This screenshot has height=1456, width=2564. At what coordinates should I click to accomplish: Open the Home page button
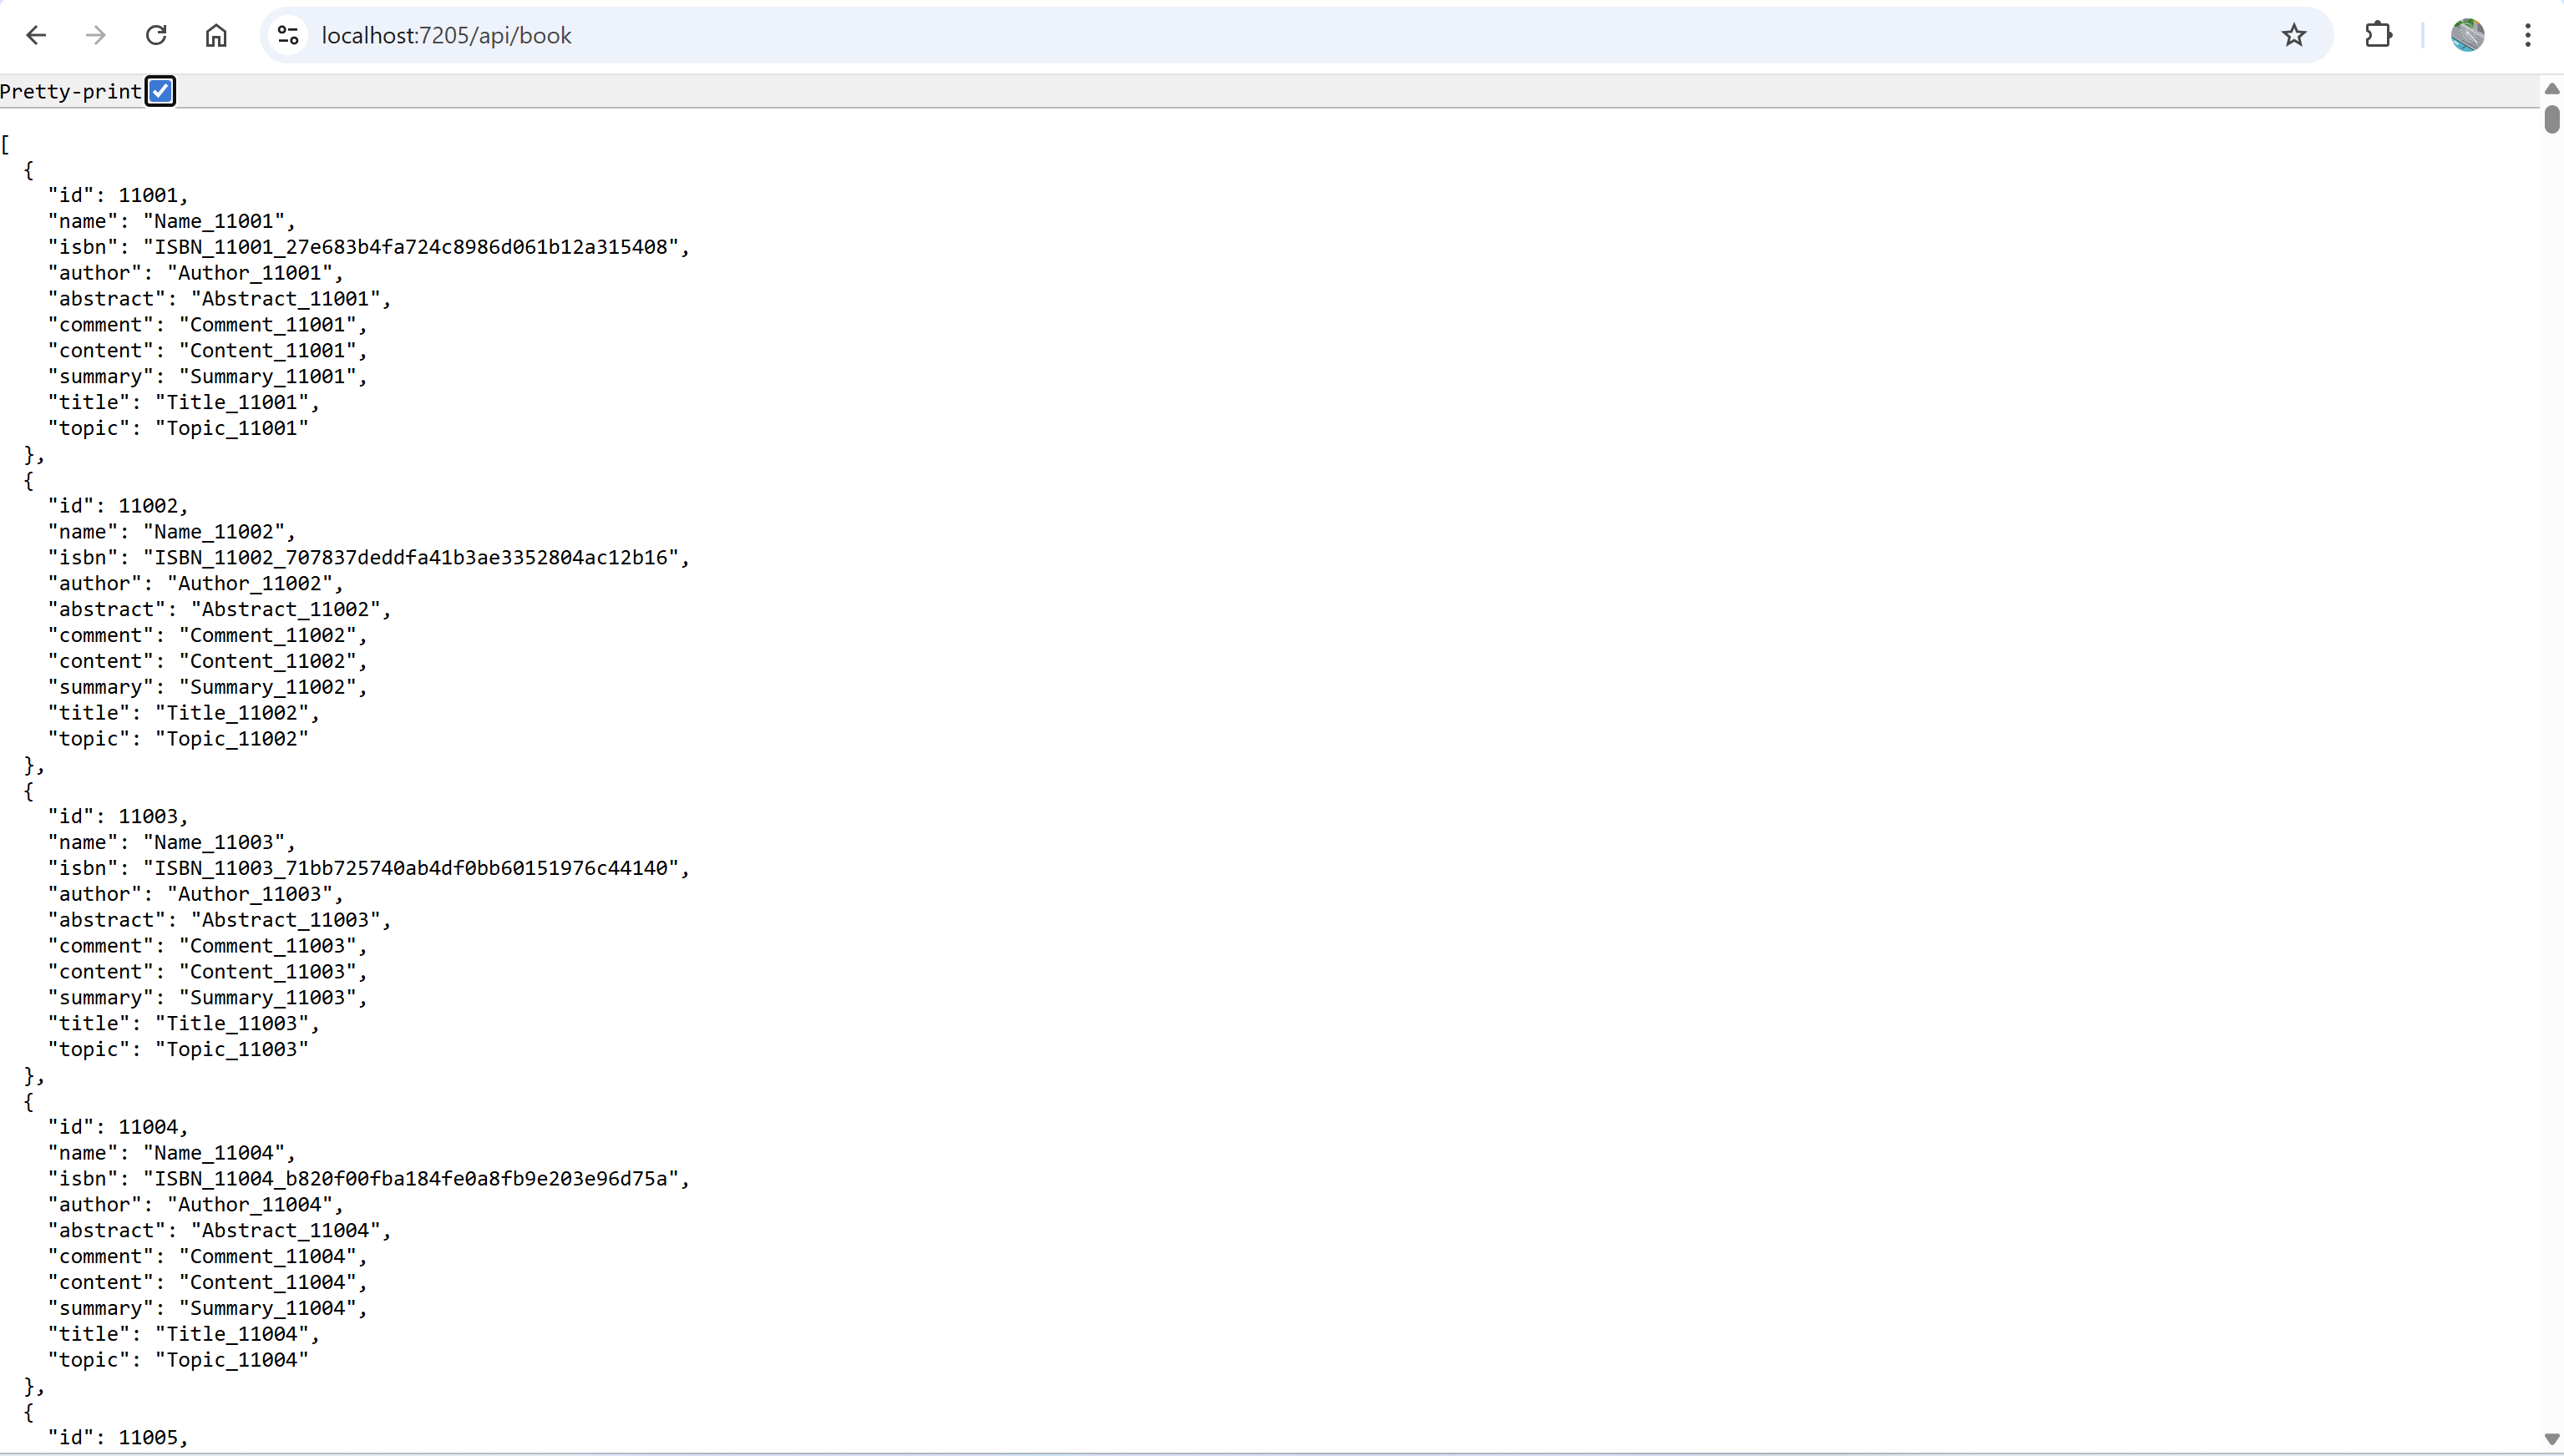(x=216, y=36)
